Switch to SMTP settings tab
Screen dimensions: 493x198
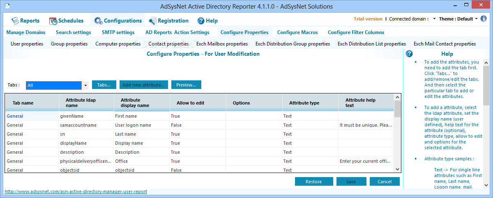tap(118, 32)
